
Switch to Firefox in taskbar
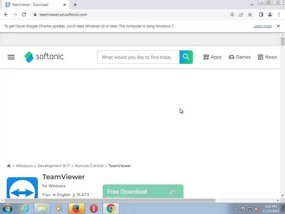tap(76, 208)
